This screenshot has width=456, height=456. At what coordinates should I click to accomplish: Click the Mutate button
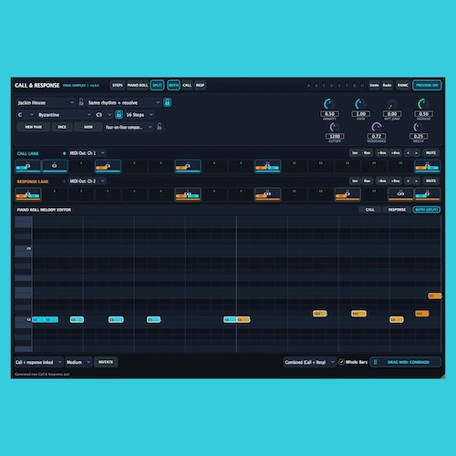pyautogui.click(x=106, y=362)
